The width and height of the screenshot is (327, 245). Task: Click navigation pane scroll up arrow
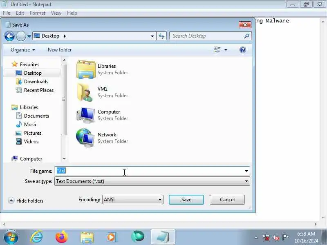(64, 60)
